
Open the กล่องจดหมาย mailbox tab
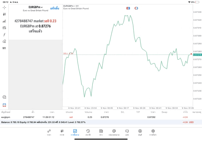tap(114, 132)
